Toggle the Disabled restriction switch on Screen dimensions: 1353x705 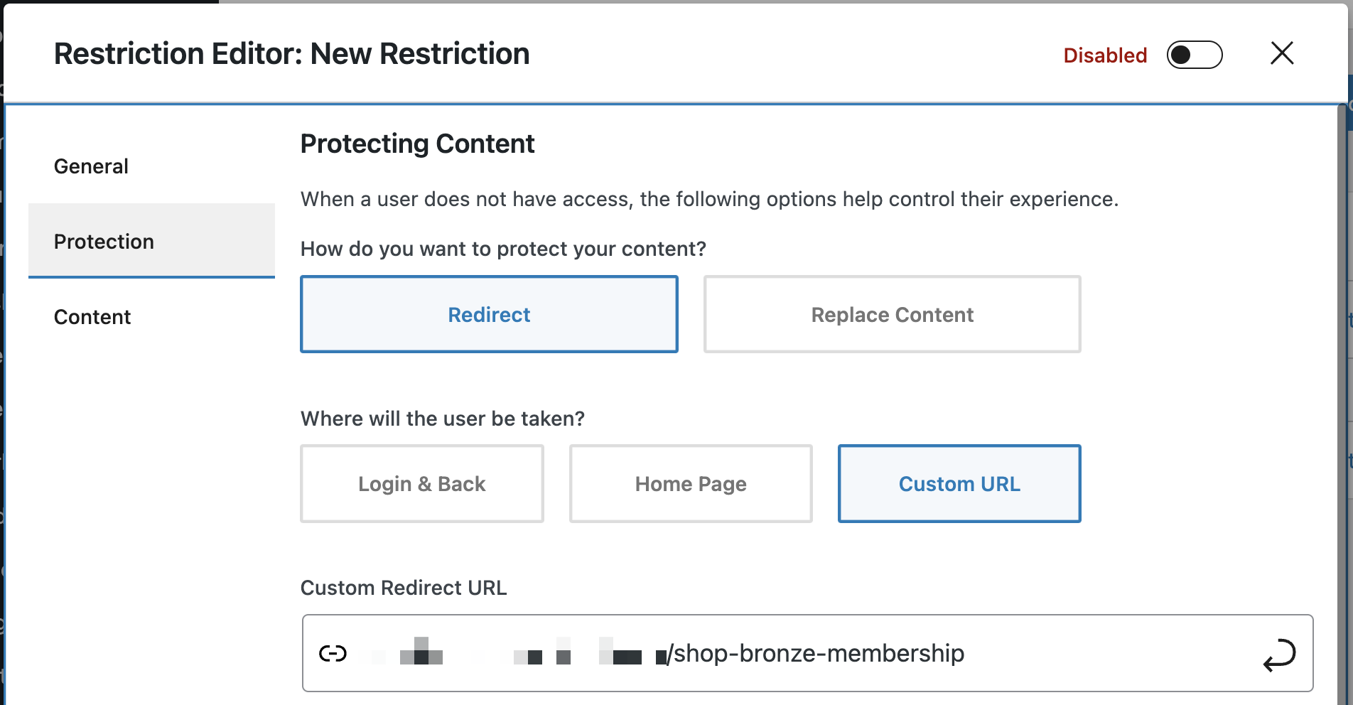point(1194,55)
